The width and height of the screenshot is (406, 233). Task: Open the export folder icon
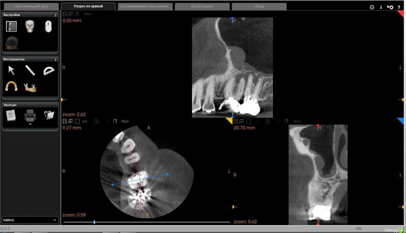pos(49,115)
